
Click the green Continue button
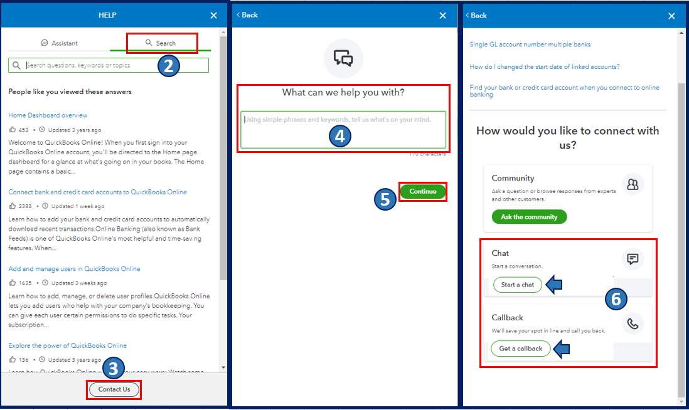(x=423, y=191)
